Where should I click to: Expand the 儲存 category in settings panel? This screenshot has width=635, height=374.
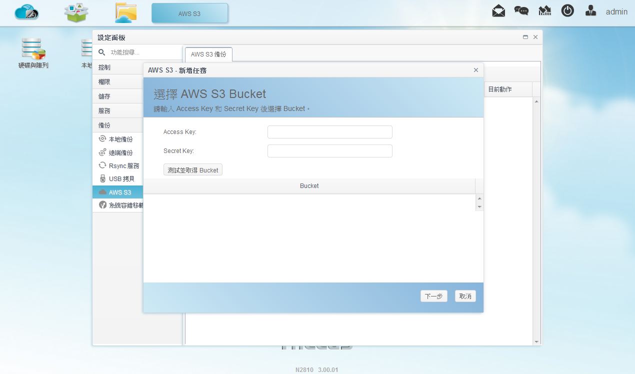118,96
